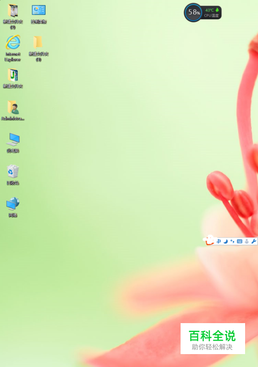Click the 43°C CPU temperature readout
Screen dimensions: 258x367
209,10
